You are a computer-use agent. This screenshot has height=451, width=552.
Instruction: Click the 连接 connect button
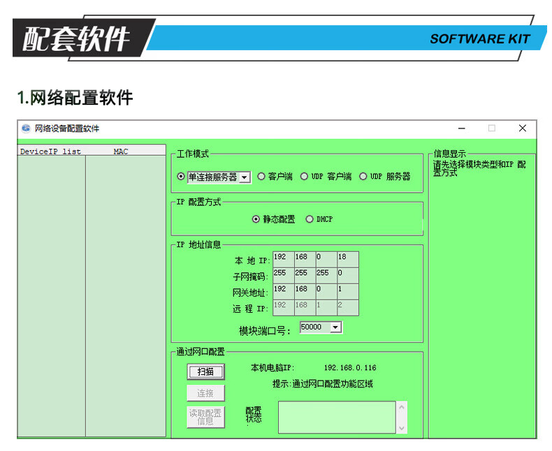coord(205,393)
